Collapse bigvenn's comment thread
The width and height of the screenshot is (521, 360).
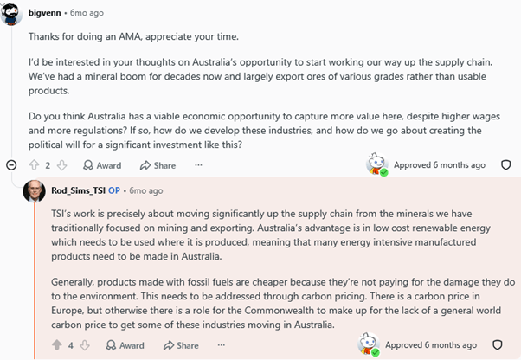11,165
